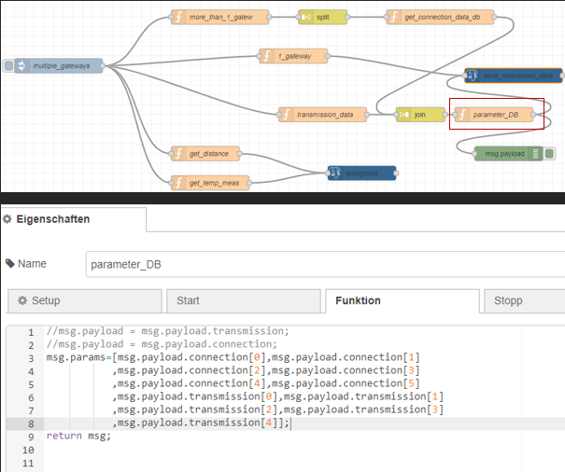Click the database icon on store_connection_data node
This screenshot has height=472, width=565.
coord(472,75)
